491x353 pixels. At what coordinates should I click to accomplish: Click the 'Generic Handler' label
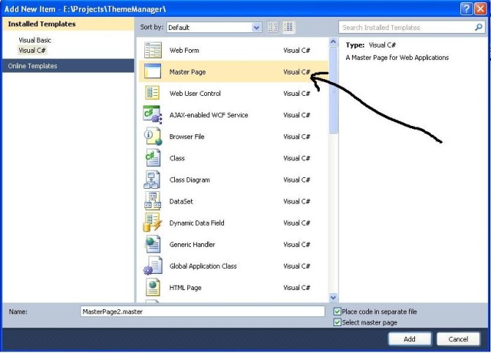point(192,245)
